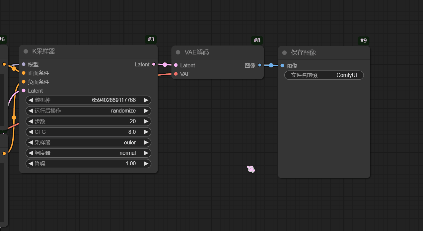423x231 pixels.
Task: Increase CFG with its right arrow
Action: [x=146, y=132]
